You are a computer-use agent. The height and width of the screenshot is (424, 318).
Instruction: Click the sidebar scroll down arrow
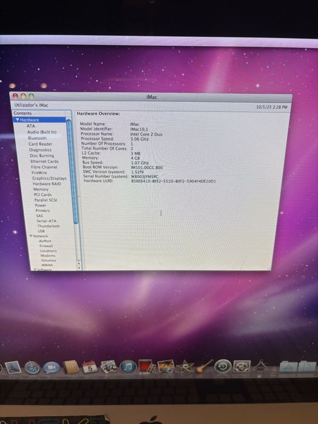[x=79, y=268]
